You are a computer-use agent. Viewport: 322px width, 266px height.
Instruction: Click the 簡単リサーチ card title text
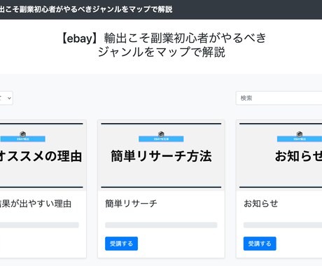(x=131, y=204)
